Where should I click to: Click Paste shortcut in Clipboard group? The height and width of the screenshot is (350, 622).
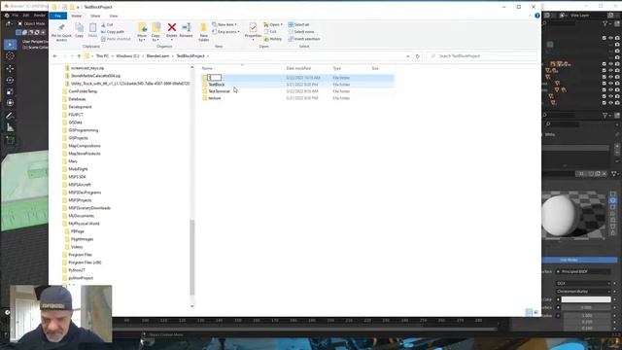pyautogui.click(x=116, y=39)
